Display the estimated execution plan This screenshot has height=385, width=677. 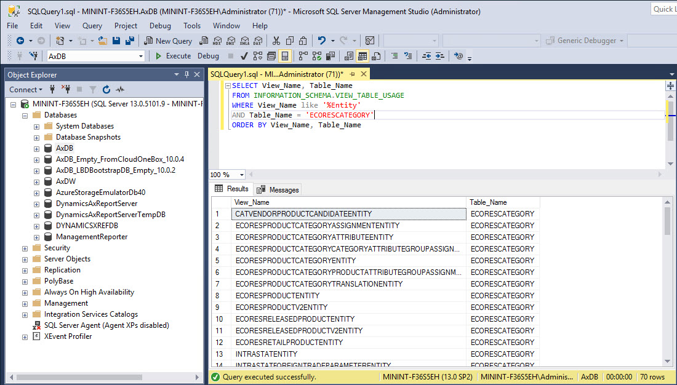click(258, 56)
